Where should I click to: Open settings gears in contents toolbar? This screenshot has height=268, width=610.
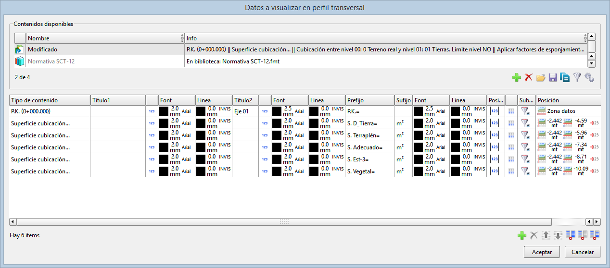[589, 77]
